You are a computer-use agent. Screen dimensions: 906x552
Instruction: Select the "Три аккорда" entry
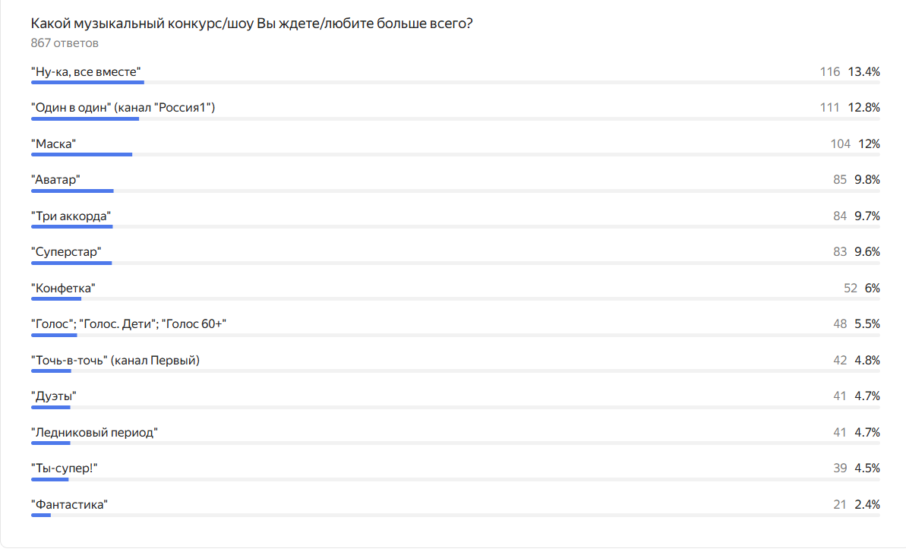(x=71, y=216)
